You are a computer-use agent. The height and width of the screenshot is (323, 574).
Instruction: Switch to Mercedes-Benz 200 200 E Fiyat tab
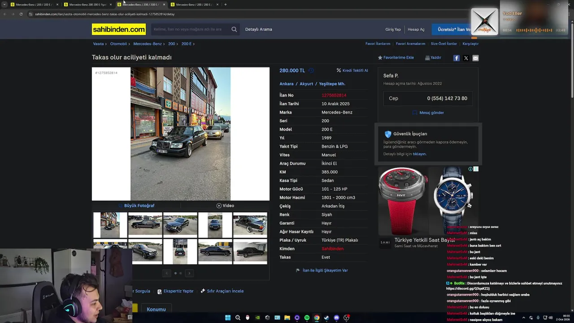coord(87,4)
